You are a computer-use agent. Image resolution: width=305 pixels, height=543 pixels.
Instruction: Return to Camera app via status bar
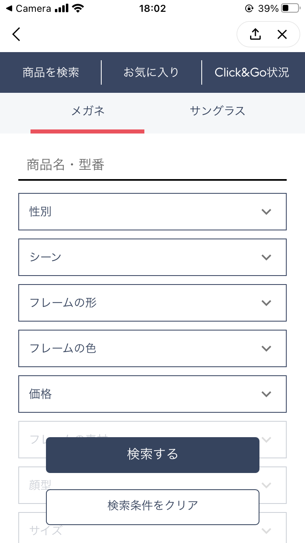click(x=28, y=9)
